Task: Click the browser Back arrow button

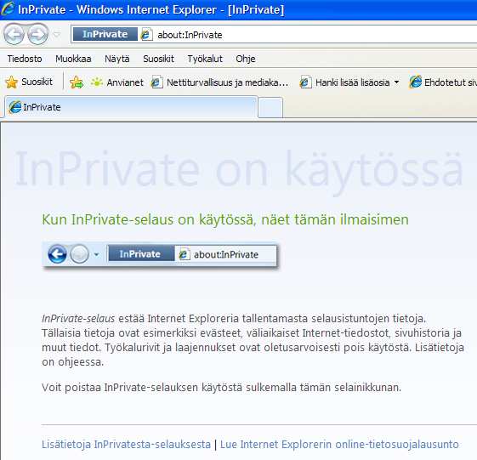Action: pyautogui.click(x=14, y=34)
